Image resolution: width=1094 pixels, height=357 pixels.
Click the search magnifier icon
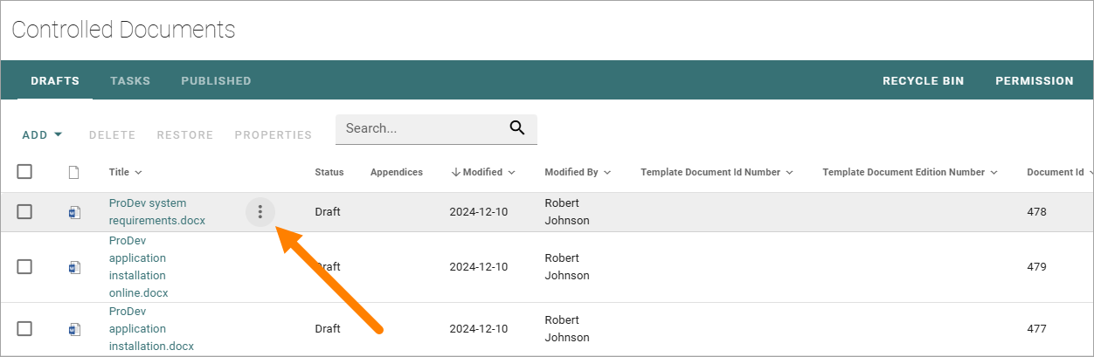[517, 128]
